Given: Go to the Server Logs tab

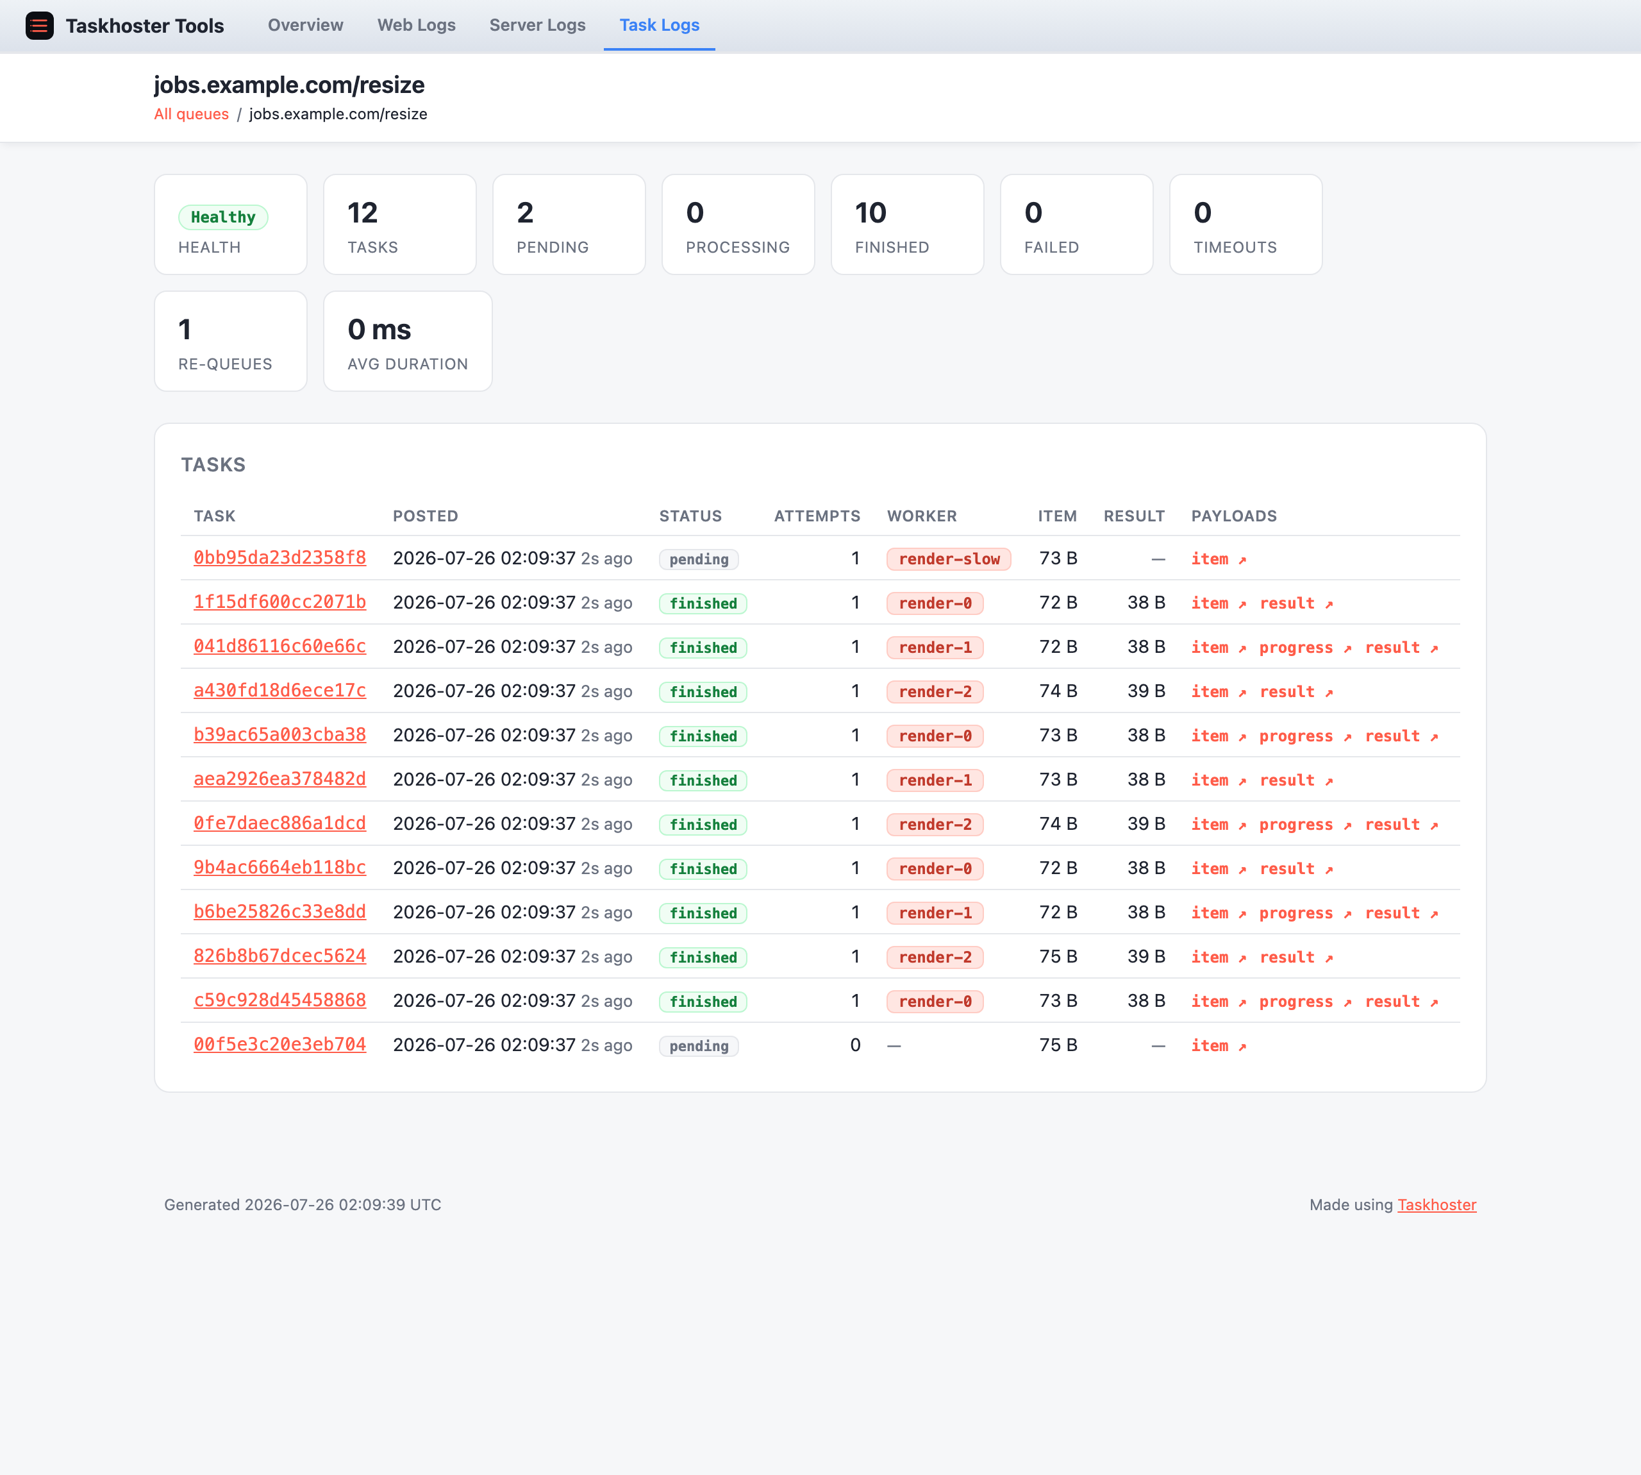Looking at the screenshot, I should pos(537,25).
